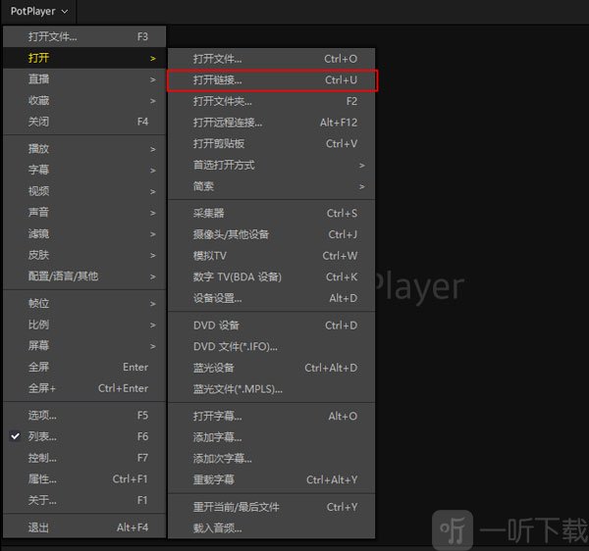Expand the 皮肤 submenu
Screen dimensions: 589x551
point(84,255)
